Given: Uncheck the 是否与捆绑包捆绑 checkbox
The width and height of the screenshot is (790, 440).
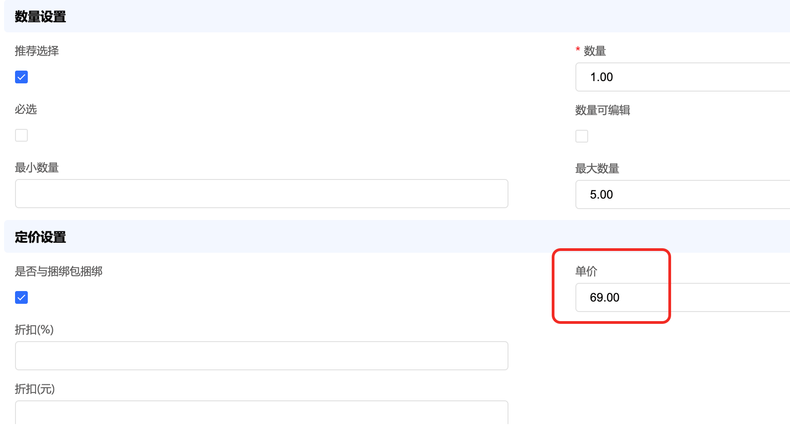Looking at the screenshot, I should [21, 297].
